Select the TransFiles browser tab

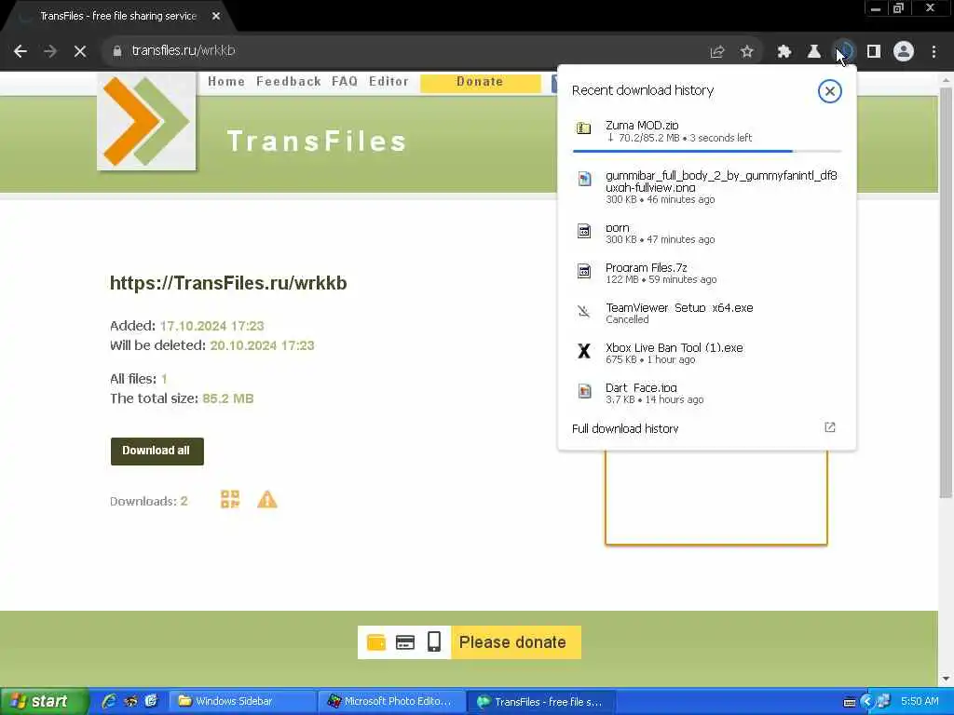[x=118, y=17]
